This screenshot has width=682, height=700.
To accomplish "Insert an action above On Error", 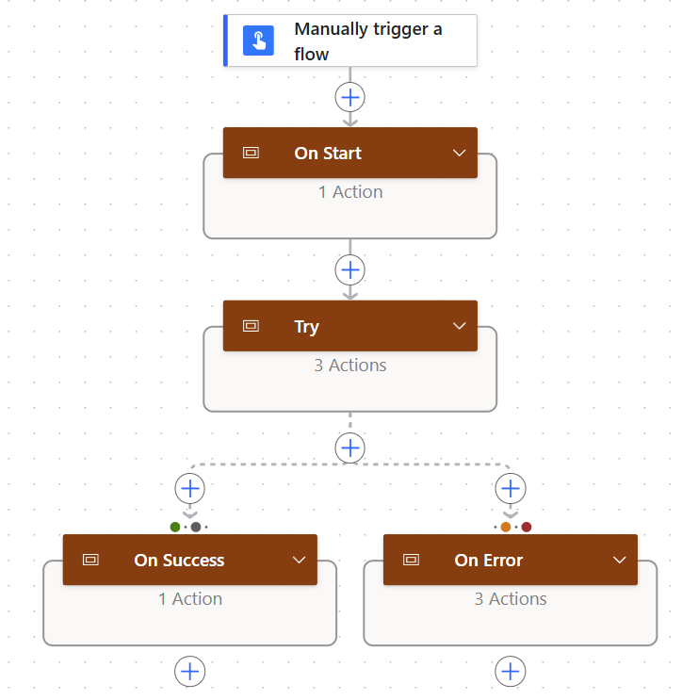I will tap(511, 488).
